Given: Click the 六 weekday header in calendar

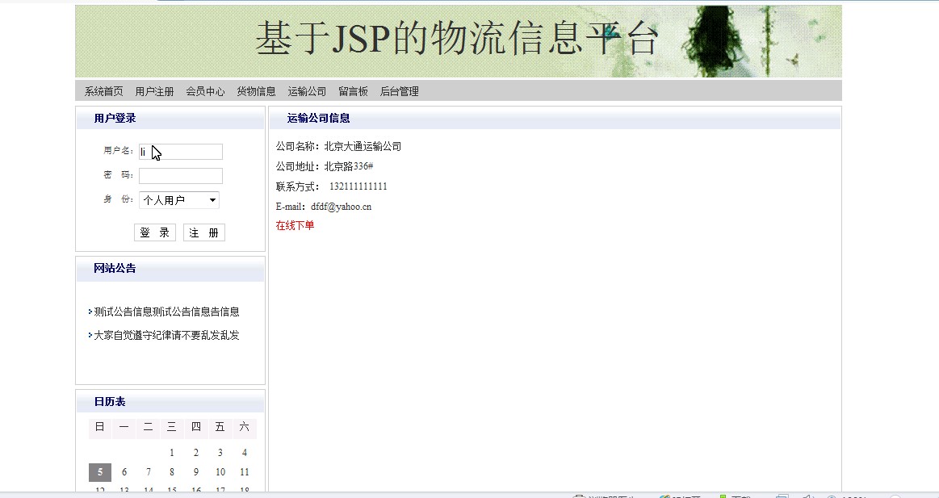Looking at the screenshot, I should 245,427.
